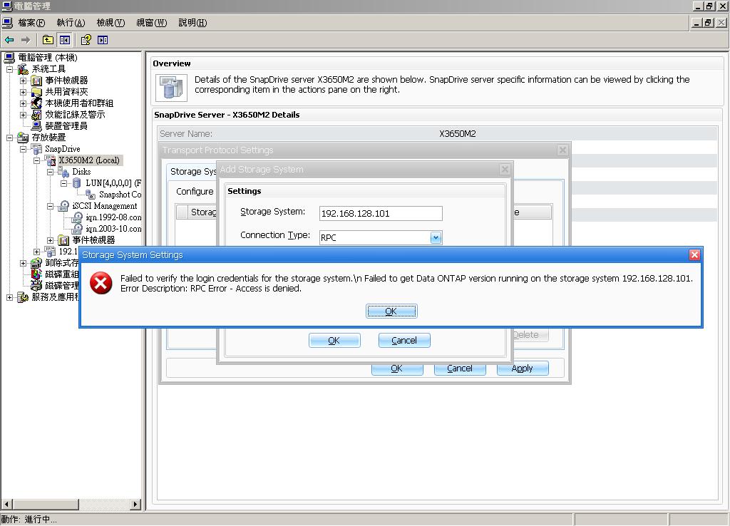Click the Forward arrow toolbar icon

(26, 40)
